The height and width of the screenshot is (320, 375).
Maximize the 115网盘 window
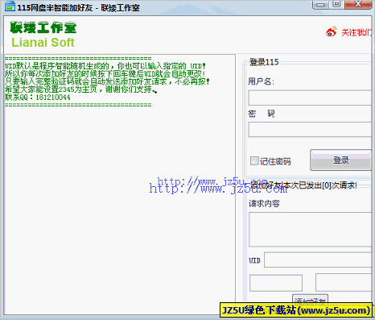coord(336,4)
